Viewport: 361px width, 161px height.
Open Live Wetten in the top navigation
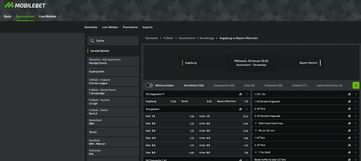click(x=48, y=17)
